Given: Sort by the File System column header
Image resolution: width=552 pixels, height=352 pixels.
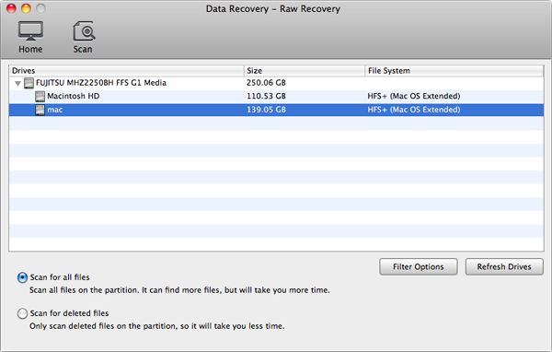Looking at the screenshot, I should pyautogui.click(x=454, y=71).
